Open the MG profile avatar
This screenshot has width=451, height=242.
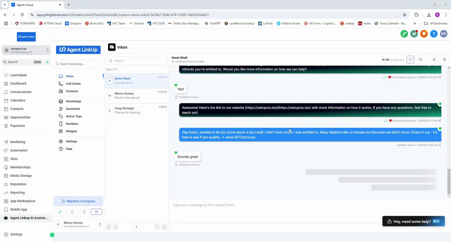(444, 34)
